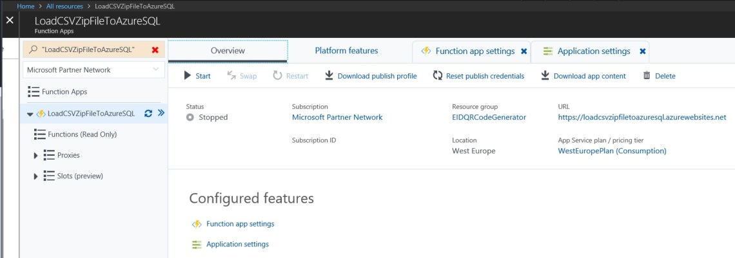Go to Home in the breadcrumb
This screenshot has width=735, height=258.
pos(25,6)
